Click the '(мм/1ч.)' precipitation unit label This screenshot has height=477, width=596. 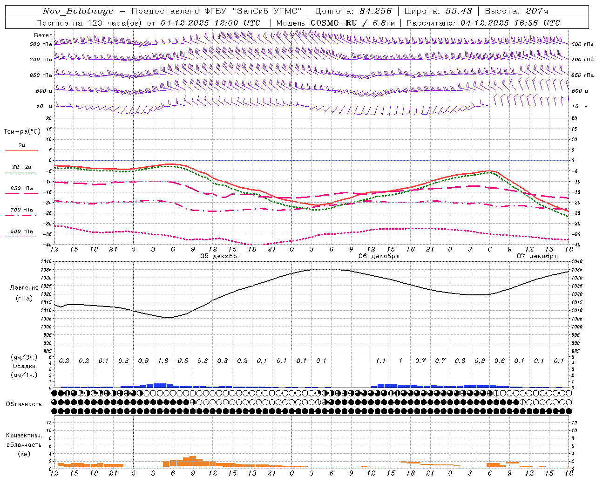pos(24,375)
